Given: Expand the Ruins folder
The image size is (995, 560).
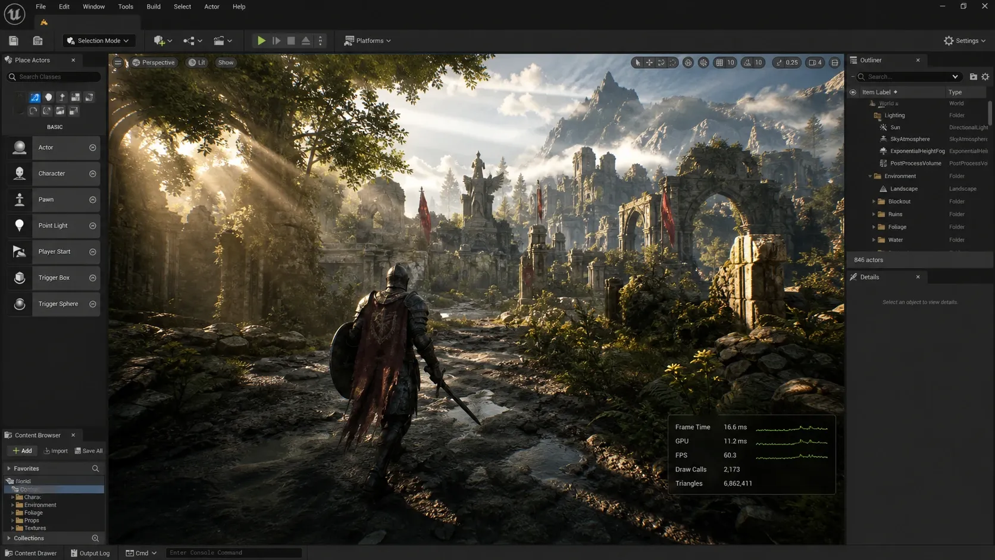Looking at the screenshot, I should (874, 214).
